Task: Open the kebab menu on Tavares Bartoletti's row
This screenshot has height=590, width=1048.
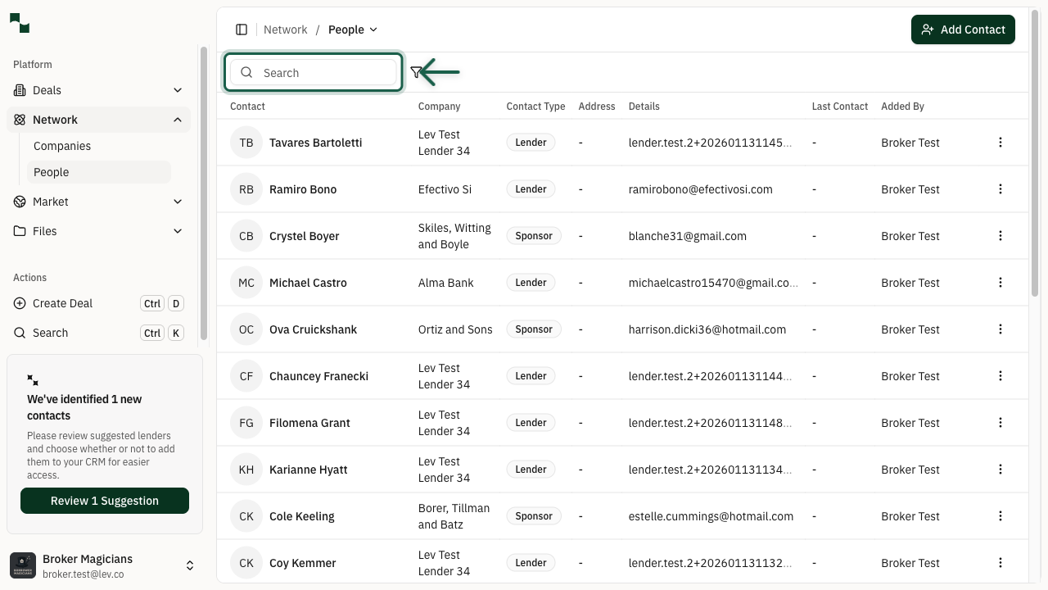Action: (x=1000, y=143)
